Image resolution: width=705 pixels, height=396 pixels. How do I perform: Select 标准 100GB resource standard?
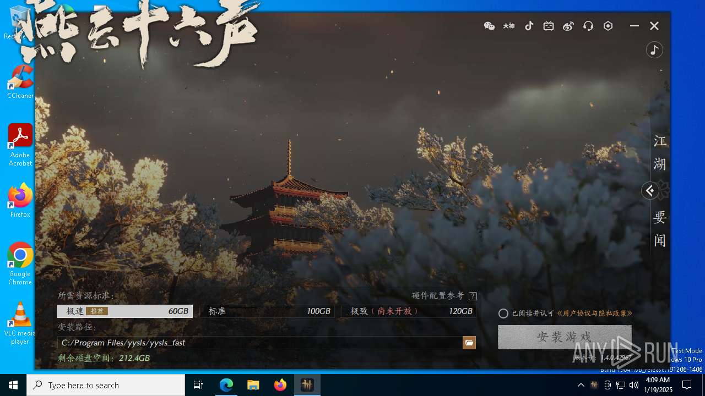point(267,311)
